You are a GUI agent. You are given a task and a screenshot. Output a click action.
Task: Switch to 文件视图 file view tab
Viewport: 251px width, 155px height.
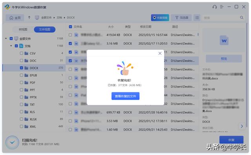coord(45,29)
